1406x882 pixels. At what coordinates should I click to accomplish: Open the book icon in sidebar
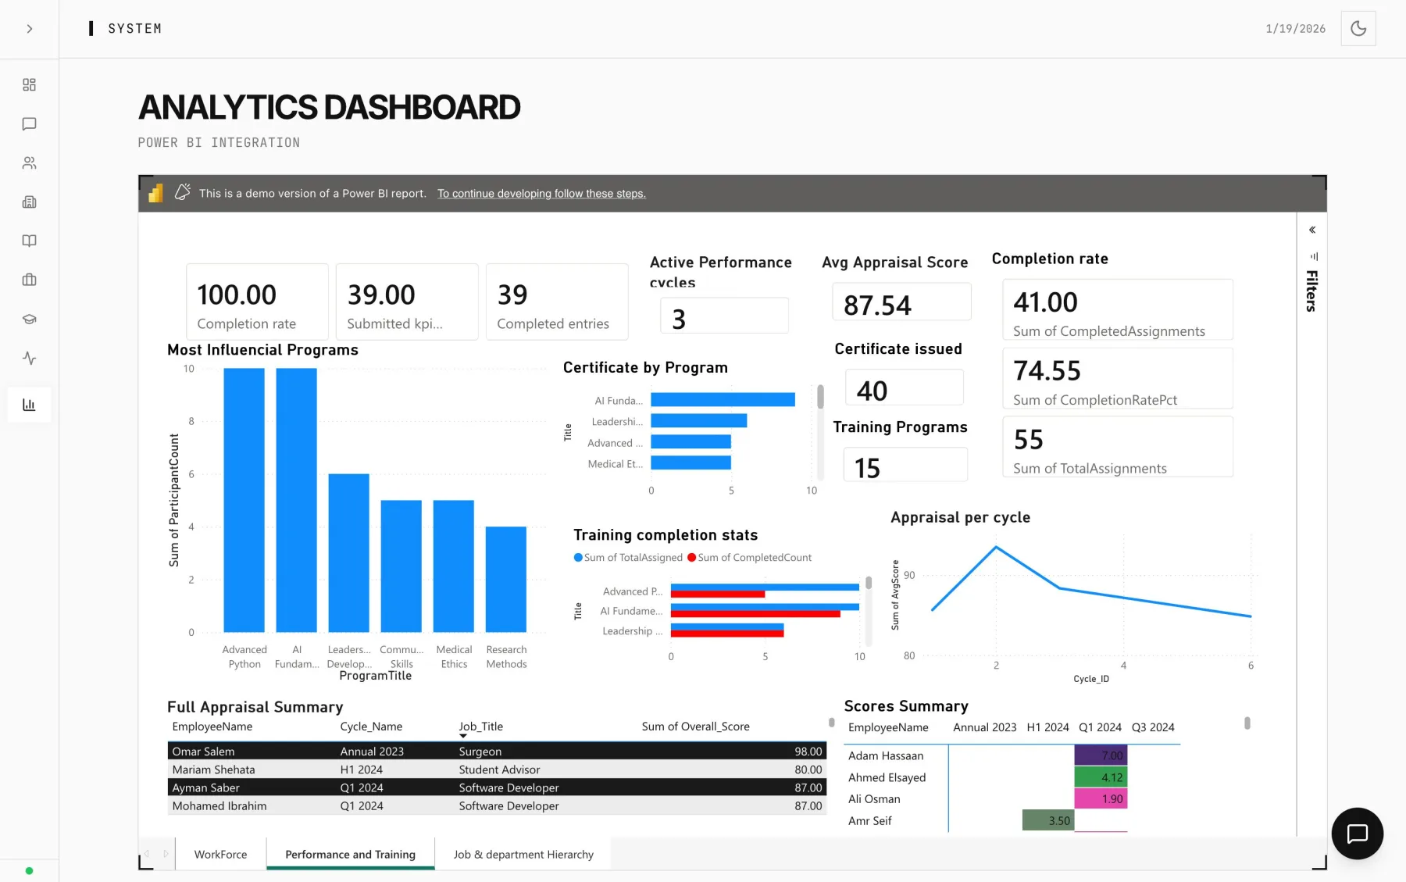(29, 241)
